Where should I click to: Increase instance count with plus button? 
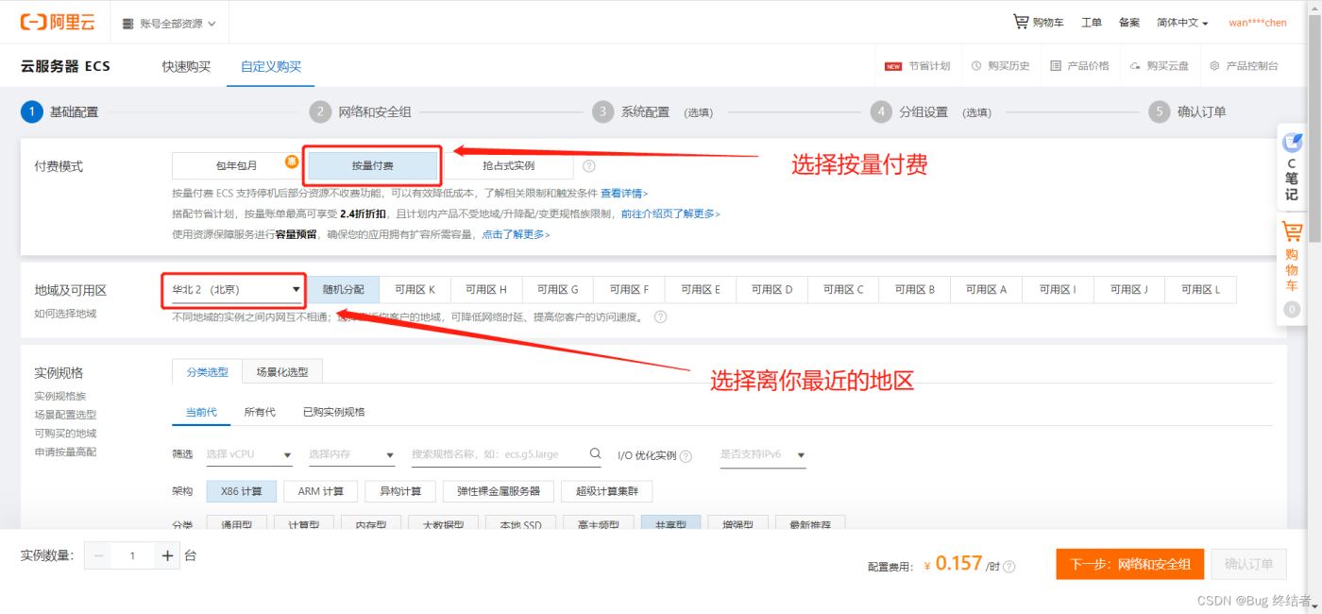168,556
